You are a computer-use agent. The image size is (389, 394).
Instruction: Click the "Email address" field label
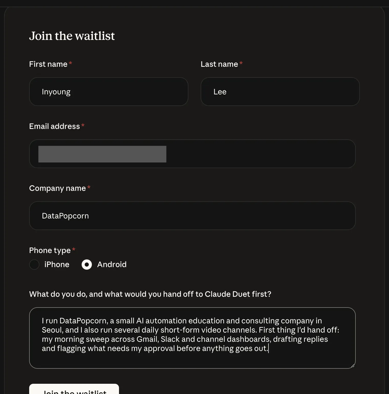click(55, 126)
